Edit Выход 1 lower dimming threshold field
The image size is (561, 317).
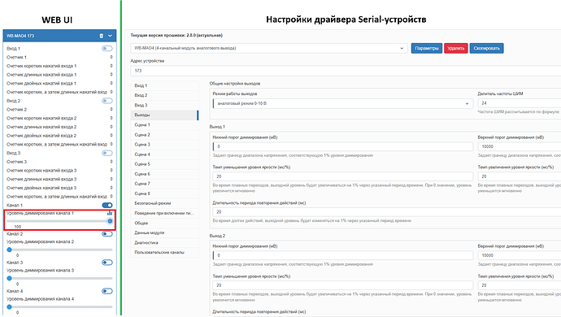tap(343, 146)
